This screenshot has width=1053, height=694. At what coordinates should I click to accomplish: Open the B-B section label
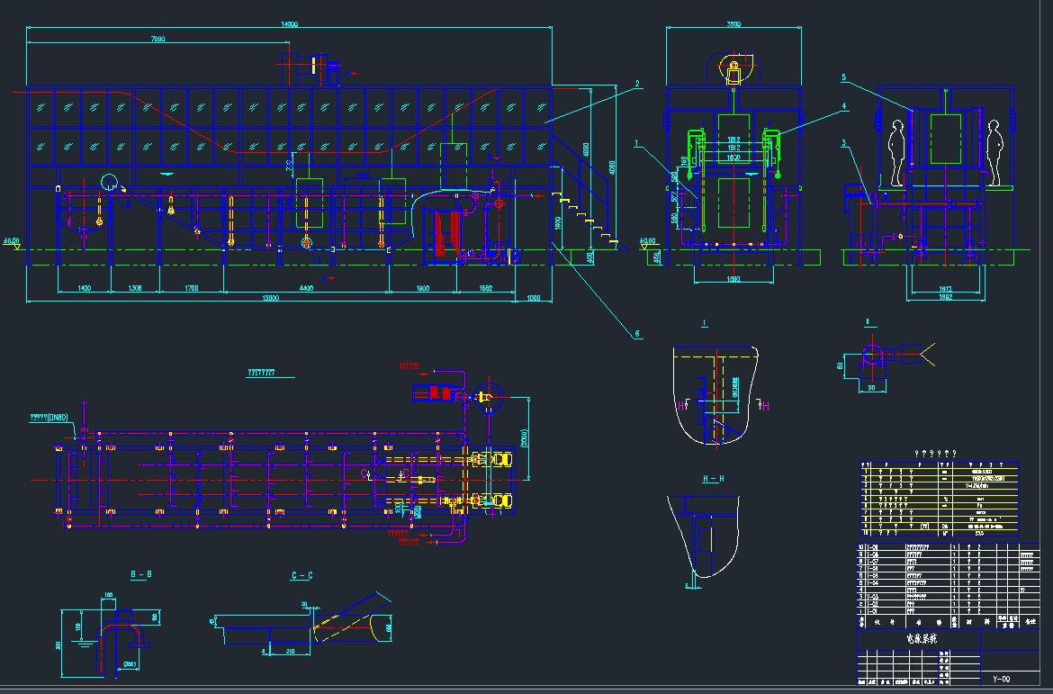coord(140,572)
